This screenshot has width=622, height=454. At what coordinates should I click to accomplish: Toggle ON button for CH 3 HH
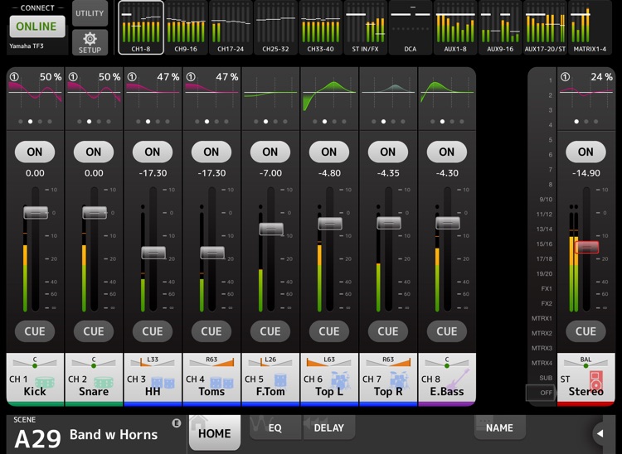(x=153, y=152)
